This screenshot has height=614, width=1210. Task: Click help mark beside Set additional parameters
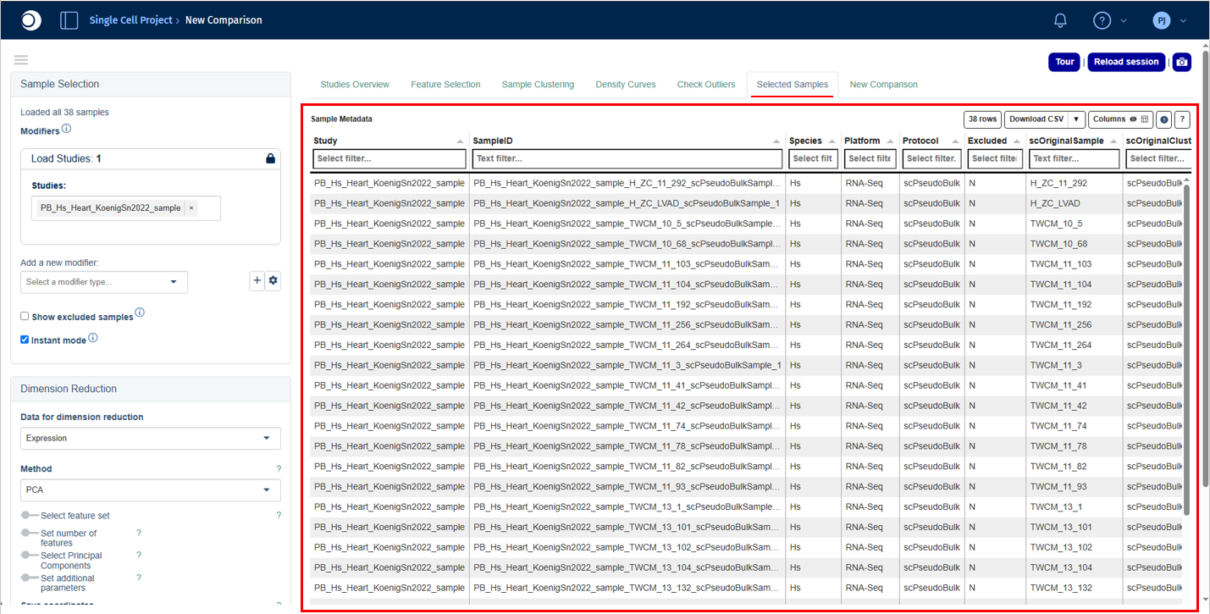tap(139, 578)
